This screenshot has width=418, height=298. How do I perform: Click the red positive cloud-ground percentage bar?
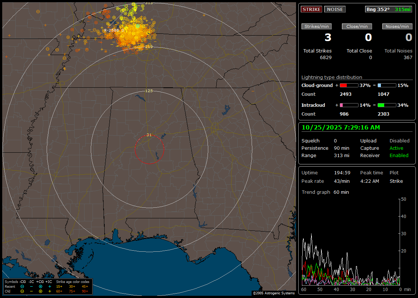(349, 85)
